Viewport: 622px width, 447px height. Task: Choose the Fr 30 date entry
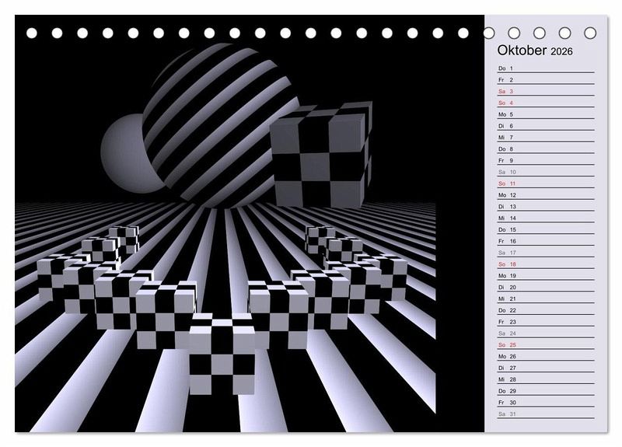pyautogui.click(x=546, y=402)
